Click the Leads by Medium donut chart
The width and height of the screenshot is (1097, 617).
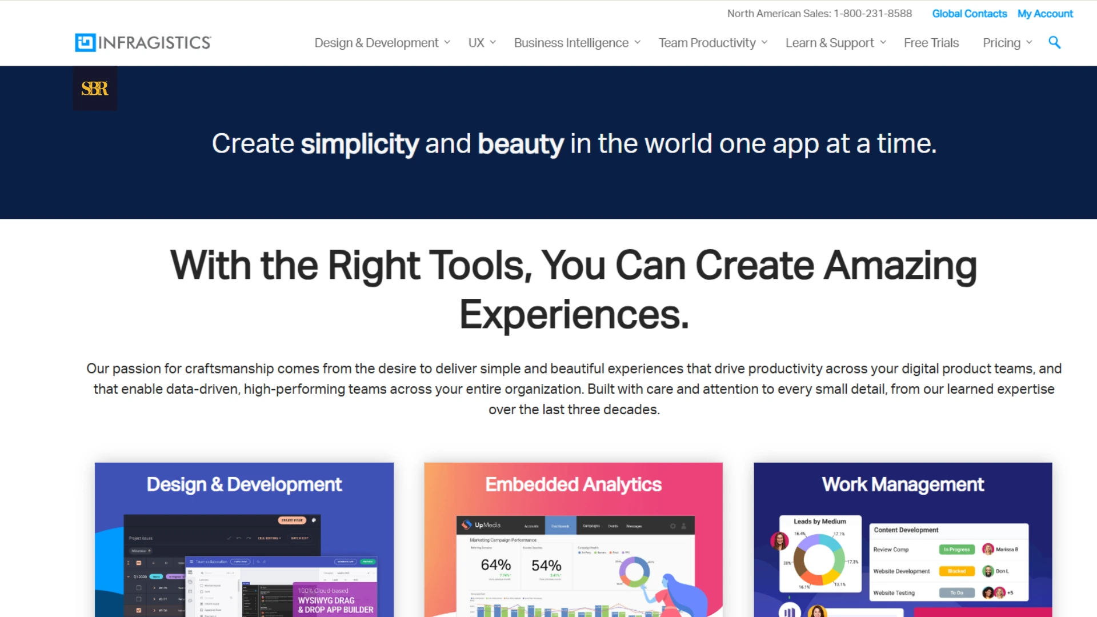819,560
